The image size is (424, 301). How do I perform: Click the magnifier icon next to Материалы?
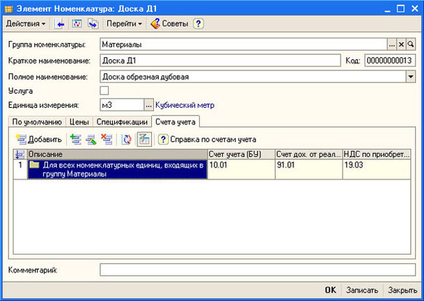(411, 44)
